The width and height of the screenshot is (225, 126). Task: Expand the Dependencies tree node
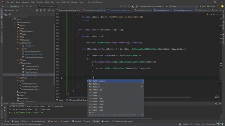coord(15,22)
